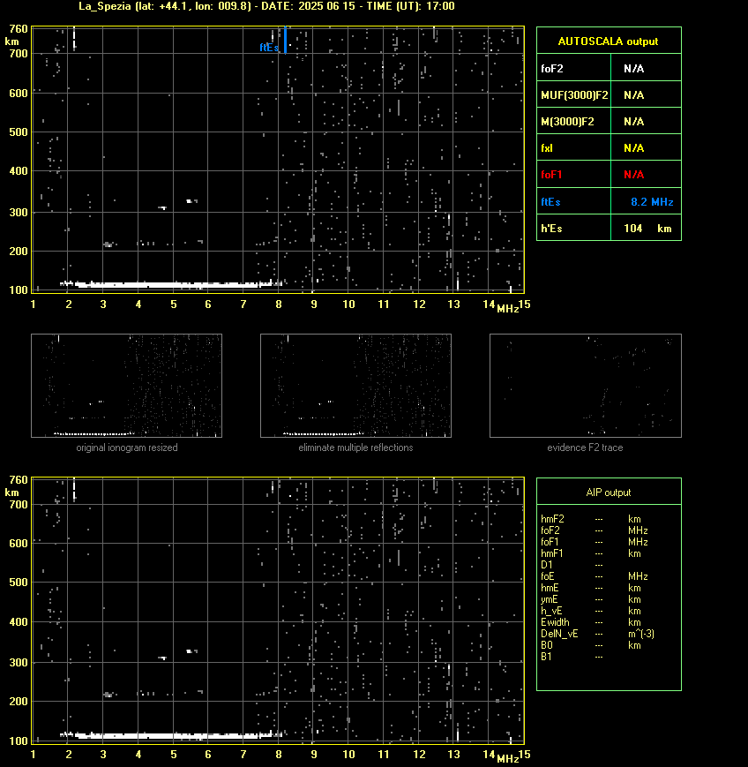Click the '10' frequency label on bottom ionogram
The height and width of the screenshot is (767, 748).
click(348, 755)
